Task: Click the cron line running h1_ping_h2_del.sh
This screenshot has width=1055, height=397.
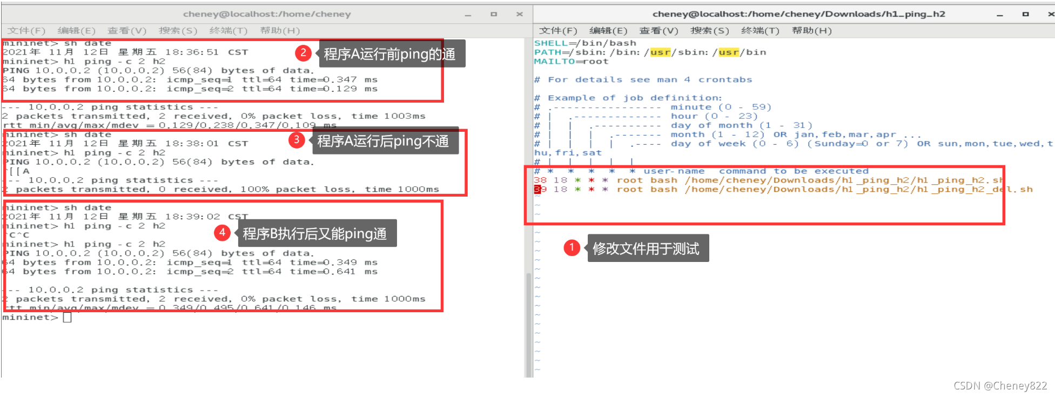Action: point(783,190)
